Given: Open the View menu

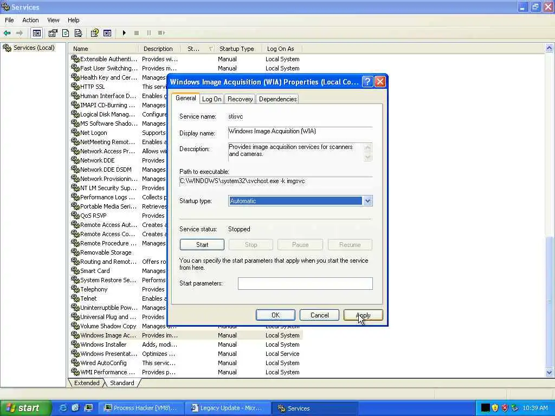Looking at the screenshot, I should point(53,20).
